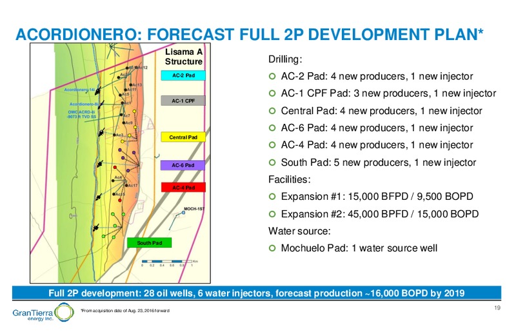Click the text 'Mochuelo Pad: 1 water source well'
The width and height of the screenshot is (516, 334).
[x=359, y=248]
